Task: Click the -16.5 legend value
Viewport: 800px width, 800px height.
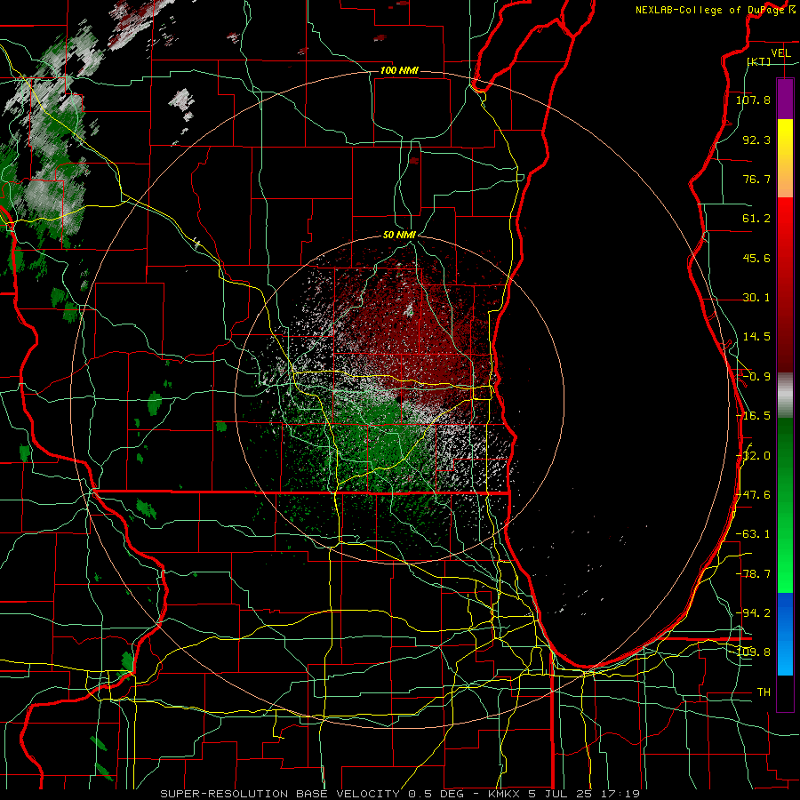Action: tap(753, 416)
